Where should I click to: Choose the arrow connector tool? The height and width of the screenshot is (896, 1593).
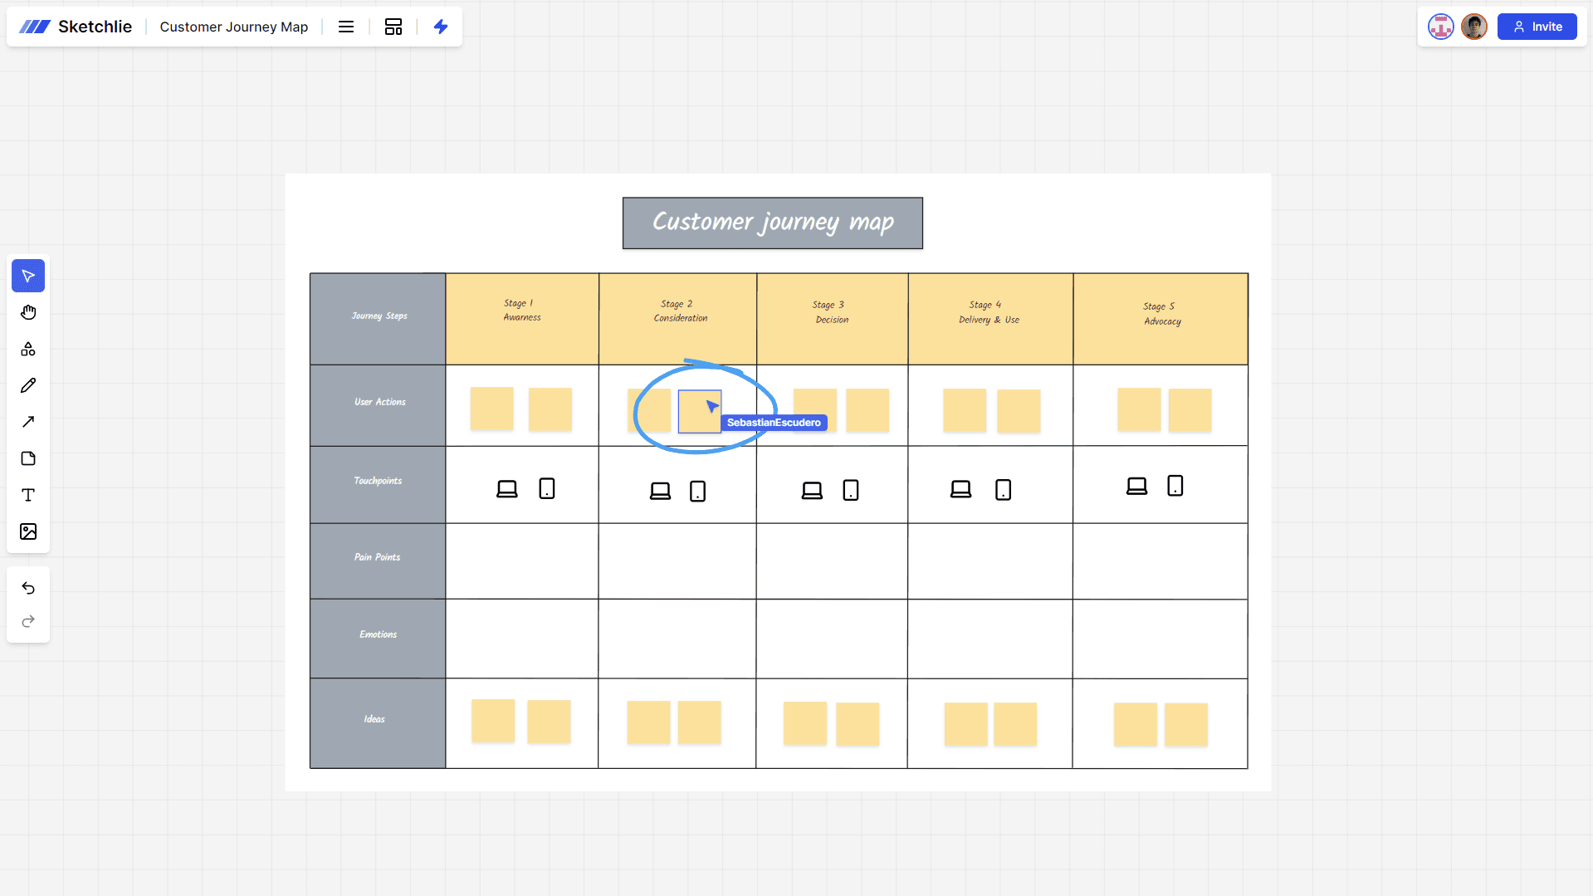click(x=28, y=422)
